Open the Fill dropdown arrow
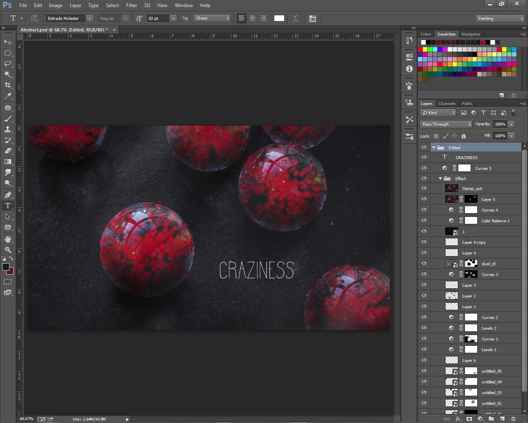Image resolution: width=528 pixels, height=423 pixels. coord(511,135)
